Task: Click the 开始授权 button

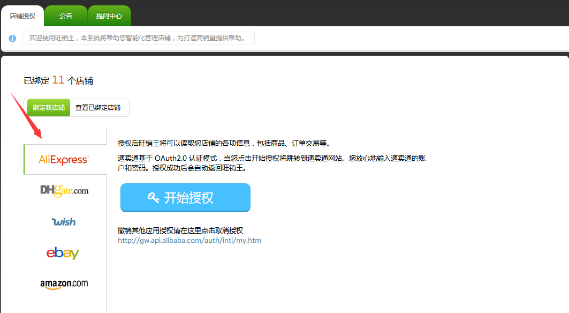Action: click(185, 197)
